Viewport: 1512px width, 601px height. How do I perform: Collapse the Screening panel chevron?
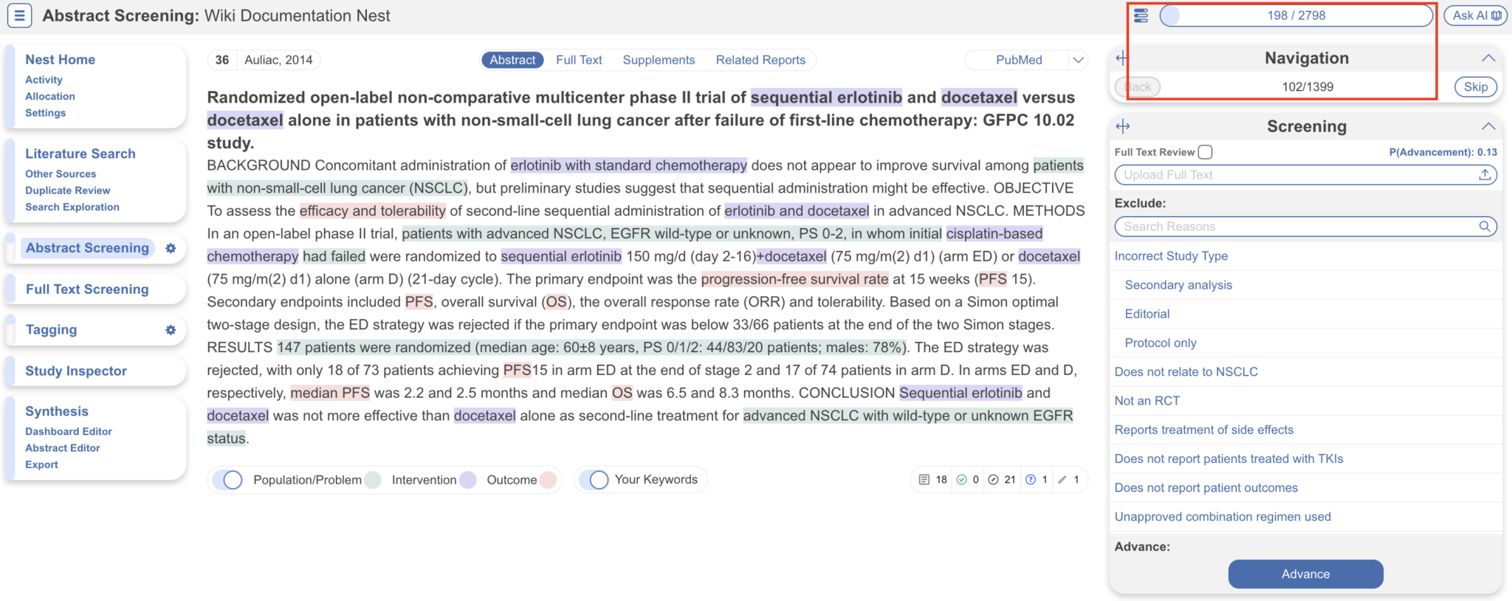pyautogui.click(x=1488, y=126)
